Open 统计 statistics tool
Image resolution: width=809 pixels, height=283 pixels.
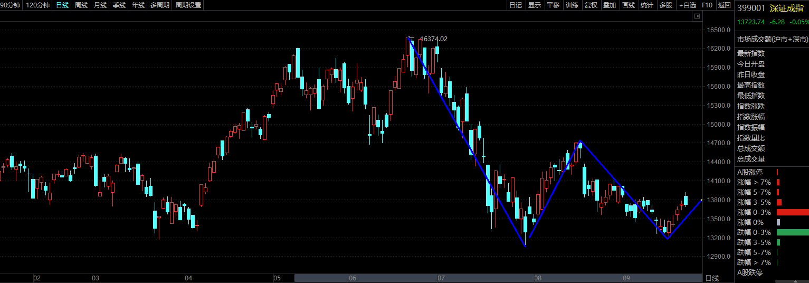[x=646, y=5]
